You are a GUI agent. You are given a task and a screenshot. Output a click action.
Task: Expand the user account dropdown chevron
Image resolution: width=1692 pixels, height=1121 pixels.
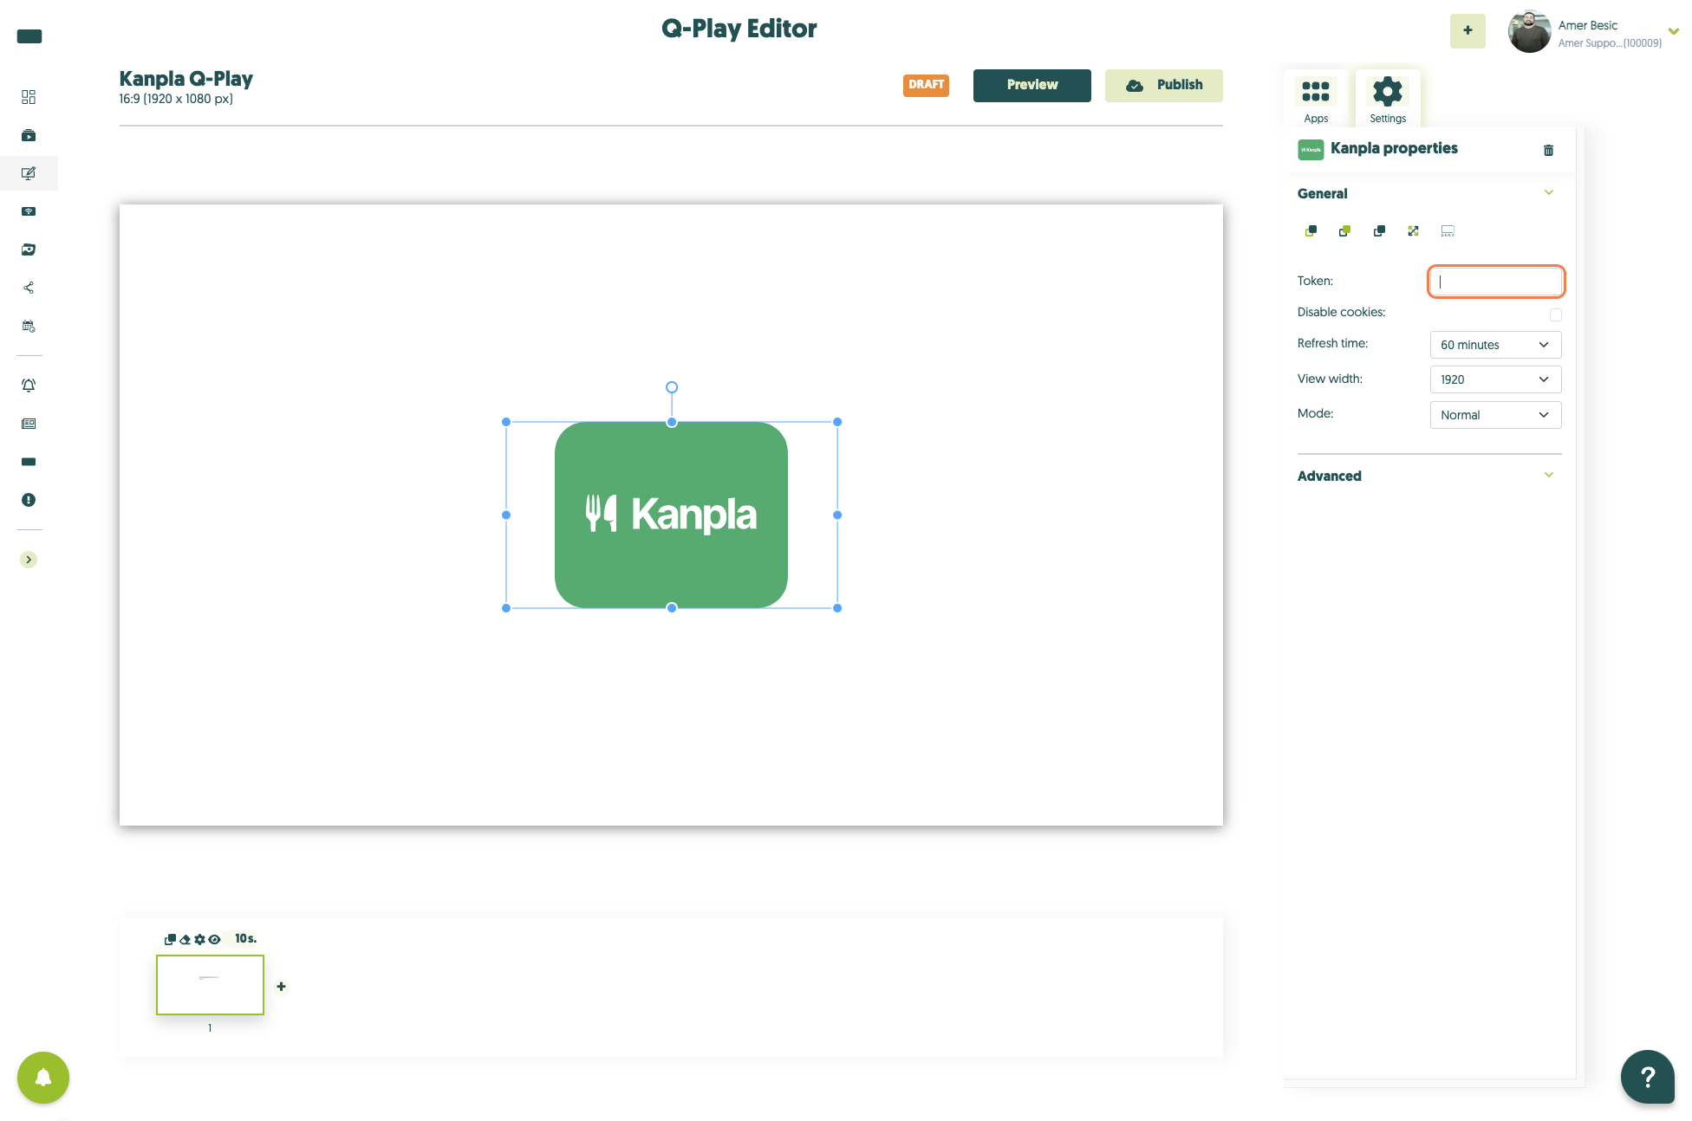coord(1674,31)
